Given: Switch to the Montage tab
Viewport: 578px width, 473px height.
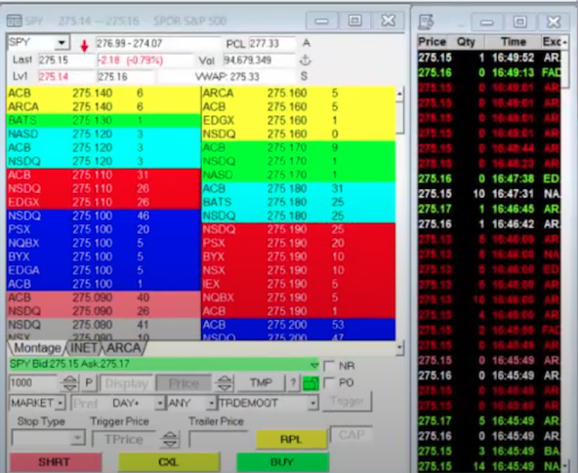Looking at the screenshot, I should pyautogui.click(x=36, y=347).
